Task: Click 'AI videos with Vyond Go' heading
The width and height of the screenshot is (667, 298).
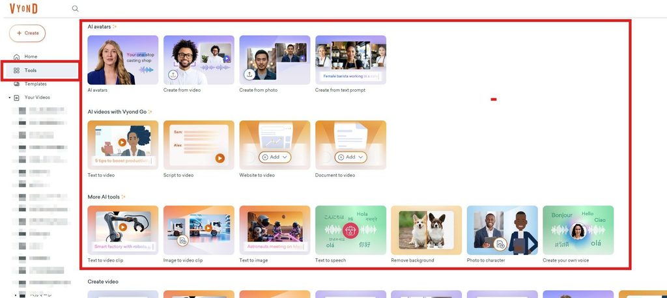Action: [117, 112]
